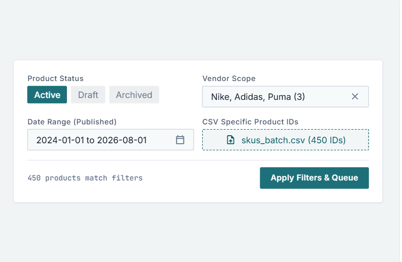Click the date range input field
The height and width of the screenshot is (262, 402).
click(x=110, y=139)
